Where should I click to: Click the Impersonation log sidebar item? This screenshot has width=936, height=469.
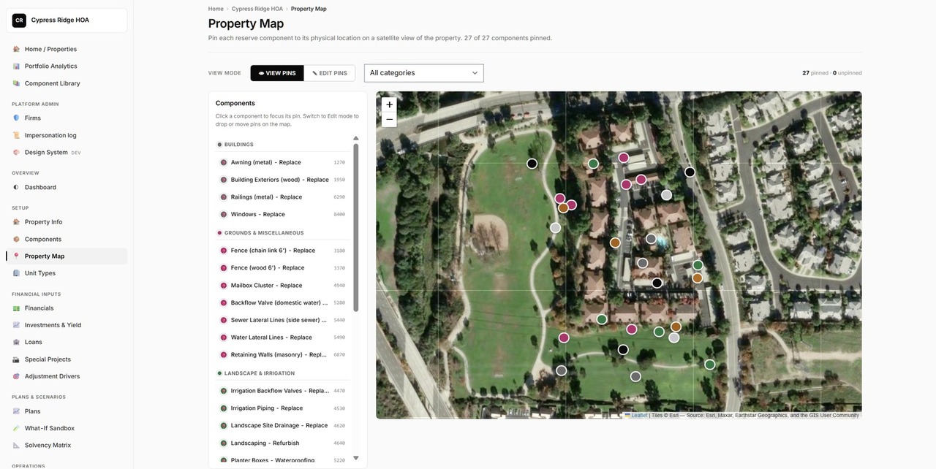click(x=67, y=135)
